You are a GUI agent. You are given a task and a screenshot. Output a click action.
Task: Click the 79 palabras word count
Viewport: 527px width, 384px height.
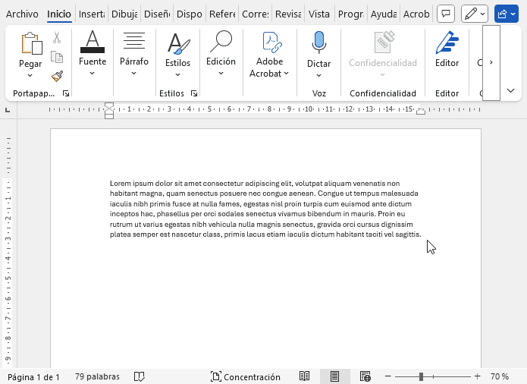[97, 377]
